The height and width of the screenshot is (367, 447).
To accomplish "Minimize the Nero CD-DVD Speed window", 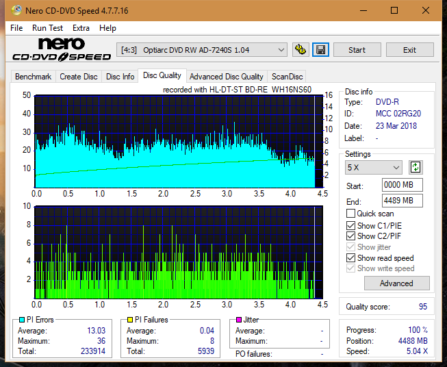I will pos(363,10).
